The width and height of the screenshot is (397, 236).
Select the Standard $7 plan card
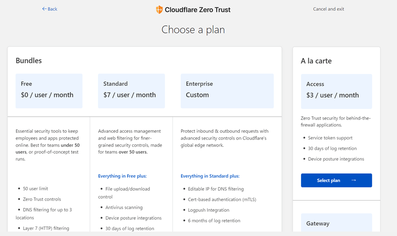click(x=131, y=91)
